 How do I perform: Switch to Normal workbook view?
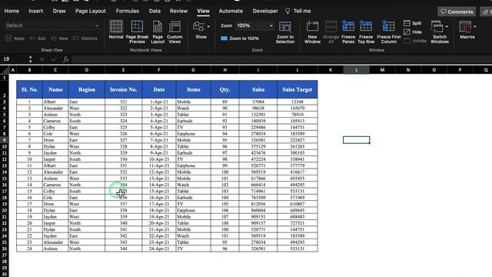(116, 30)
